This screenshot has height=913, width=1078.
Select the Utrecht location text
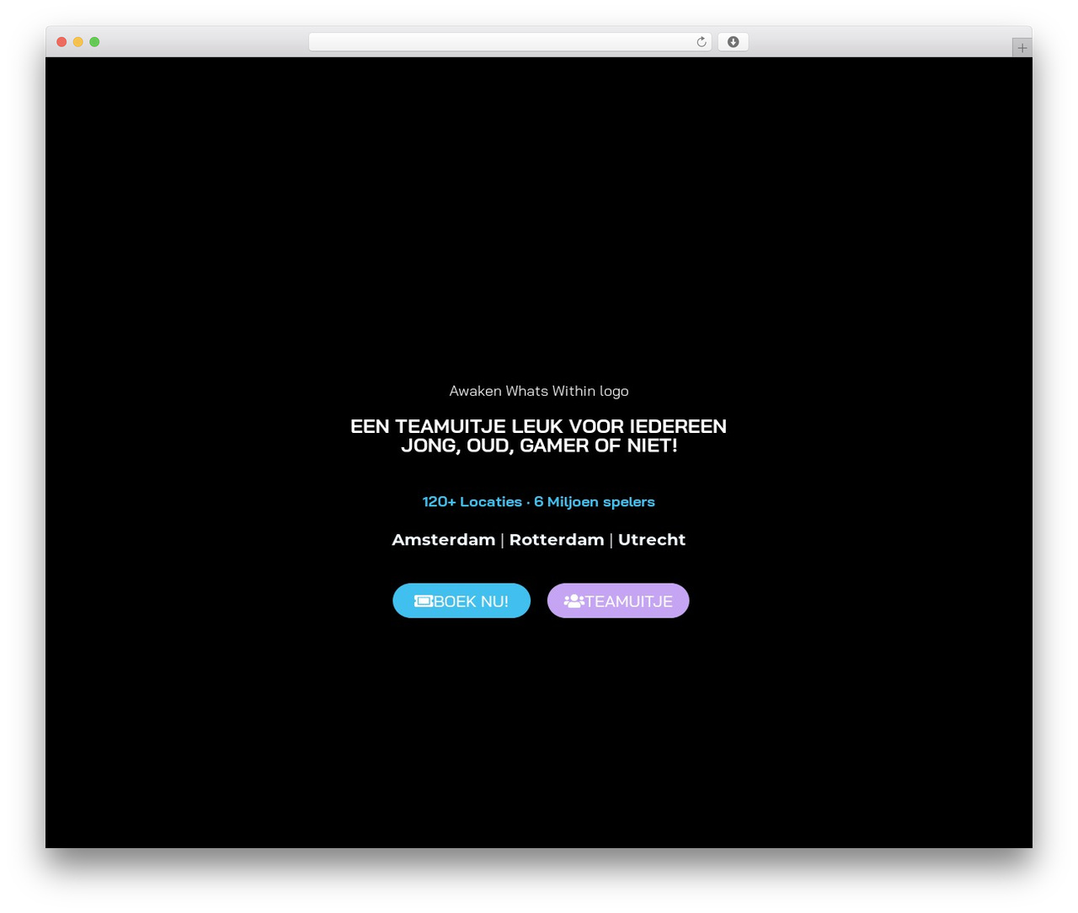tap(652, 540)
